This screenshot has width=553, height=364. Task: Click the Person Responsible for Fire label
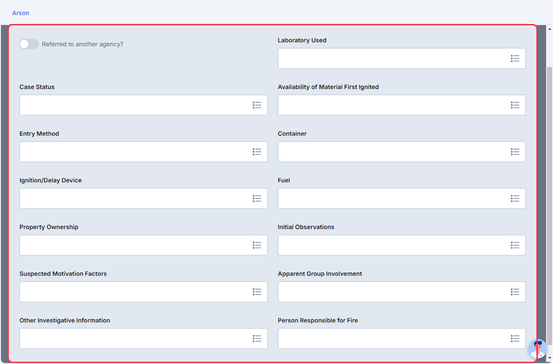click(318, 320)
